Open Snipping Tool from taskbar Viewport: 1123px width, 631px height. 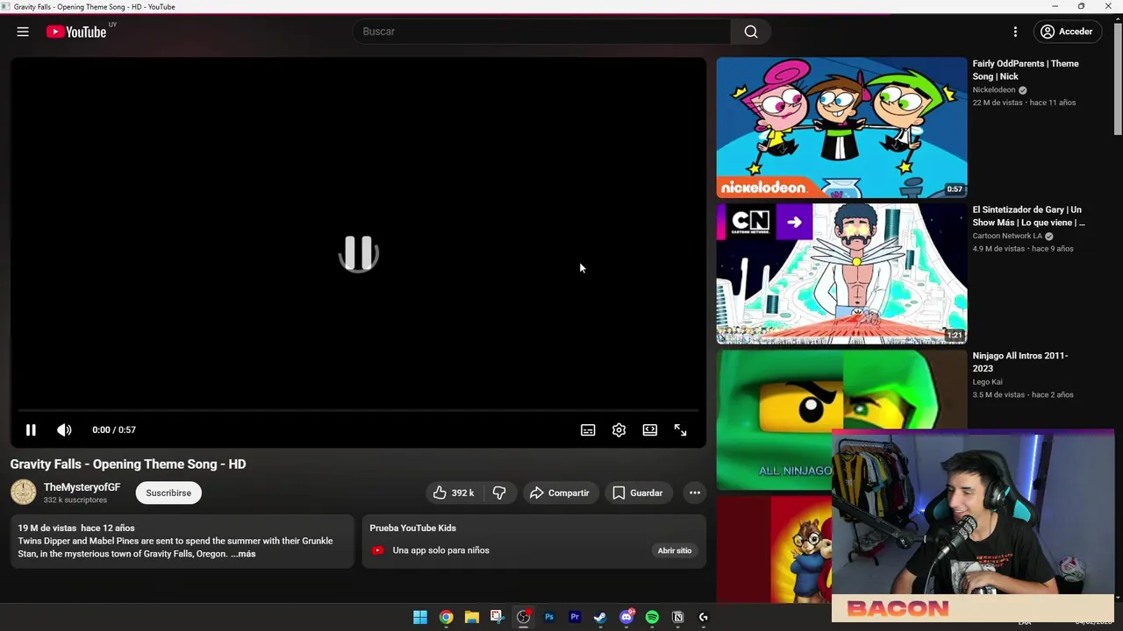tap(497, 617)
